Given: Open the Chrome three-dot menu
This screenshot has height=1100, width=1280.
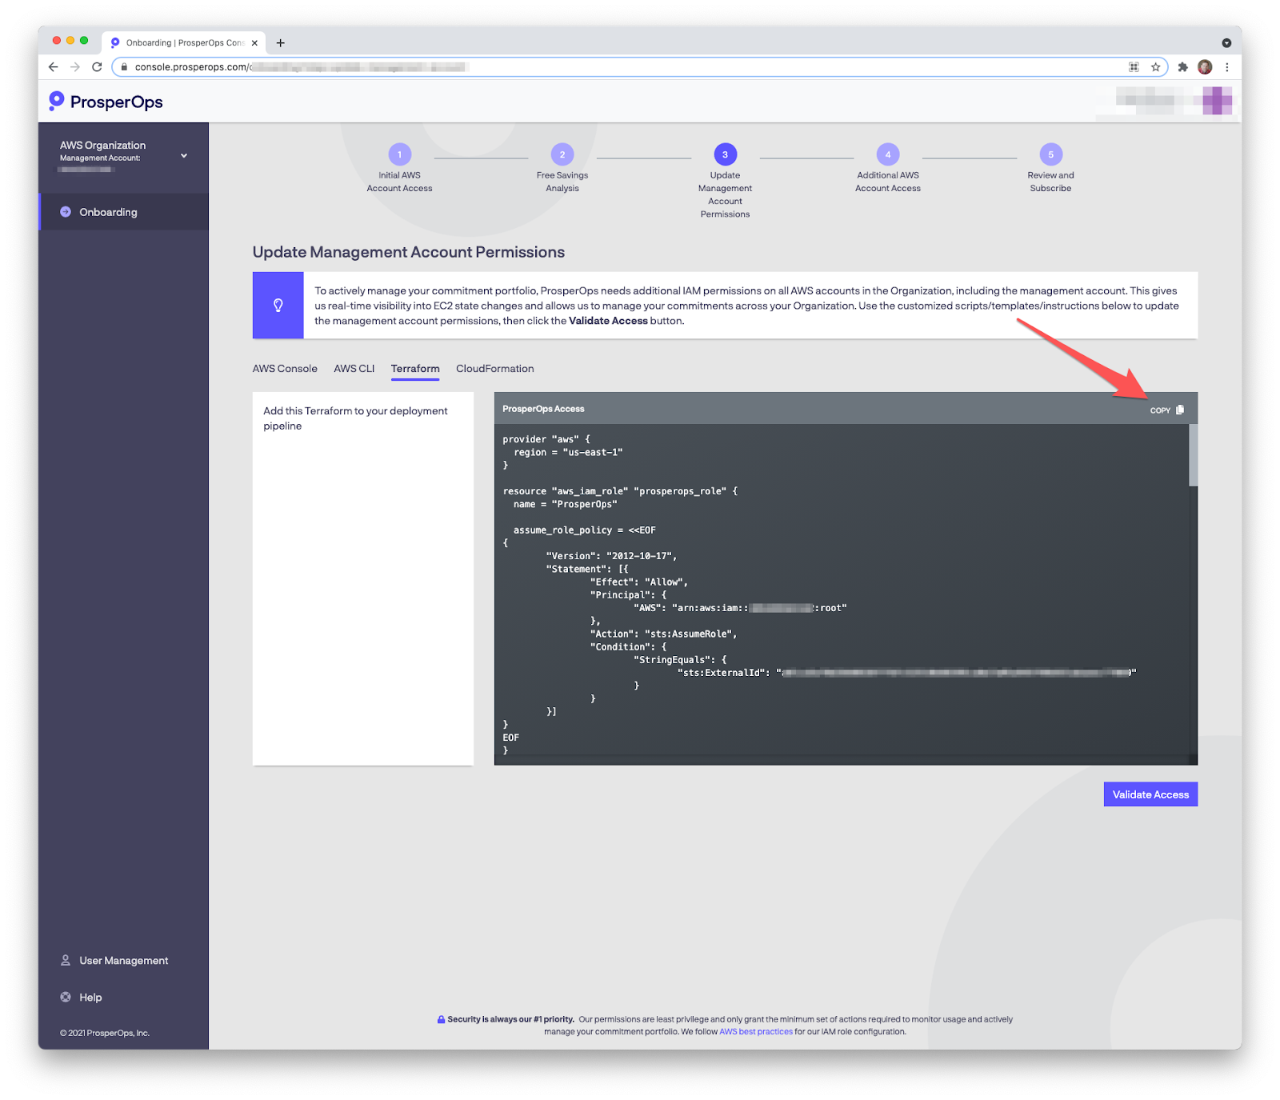Looking at the screenshot, I should tap(1226, 67).
